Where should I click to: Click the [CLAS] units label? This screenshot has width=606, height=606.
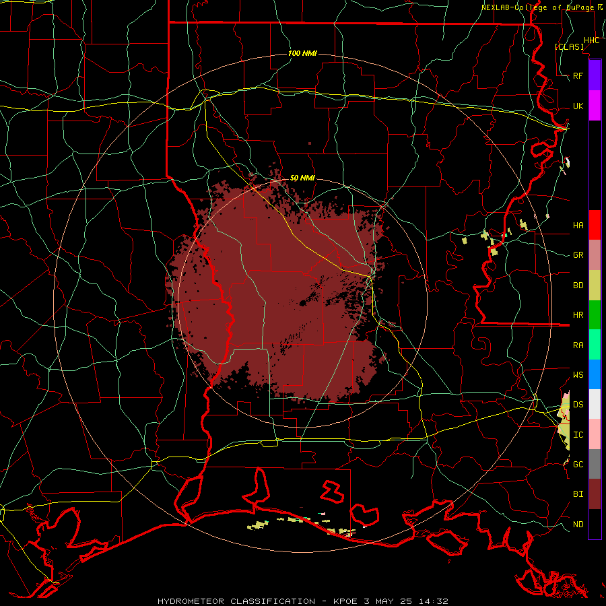point(569,46)
